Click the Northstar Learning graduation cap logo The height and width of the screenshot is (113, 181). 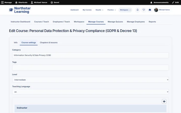[11, 10]
